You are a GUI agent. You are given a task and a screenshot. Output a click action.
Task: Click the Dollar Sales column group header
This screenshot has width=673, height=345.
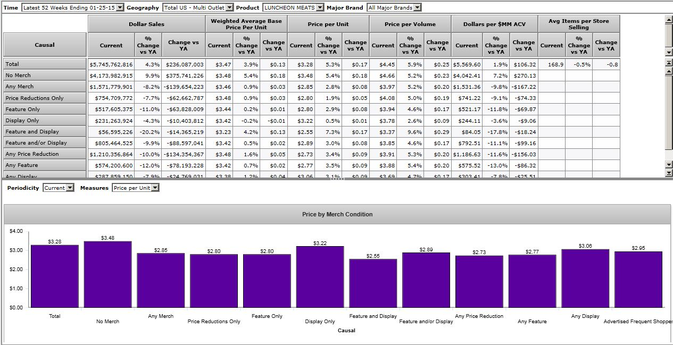(x=146, y=24)
